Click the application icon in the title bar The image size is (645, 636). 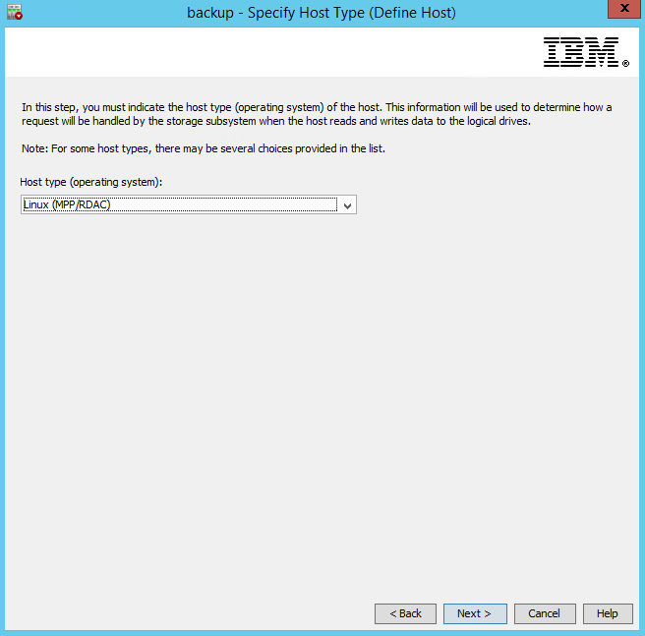click(14, 12)
